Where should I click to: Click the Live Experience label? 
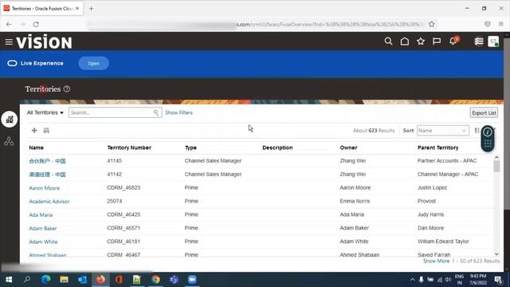(42, 63)
